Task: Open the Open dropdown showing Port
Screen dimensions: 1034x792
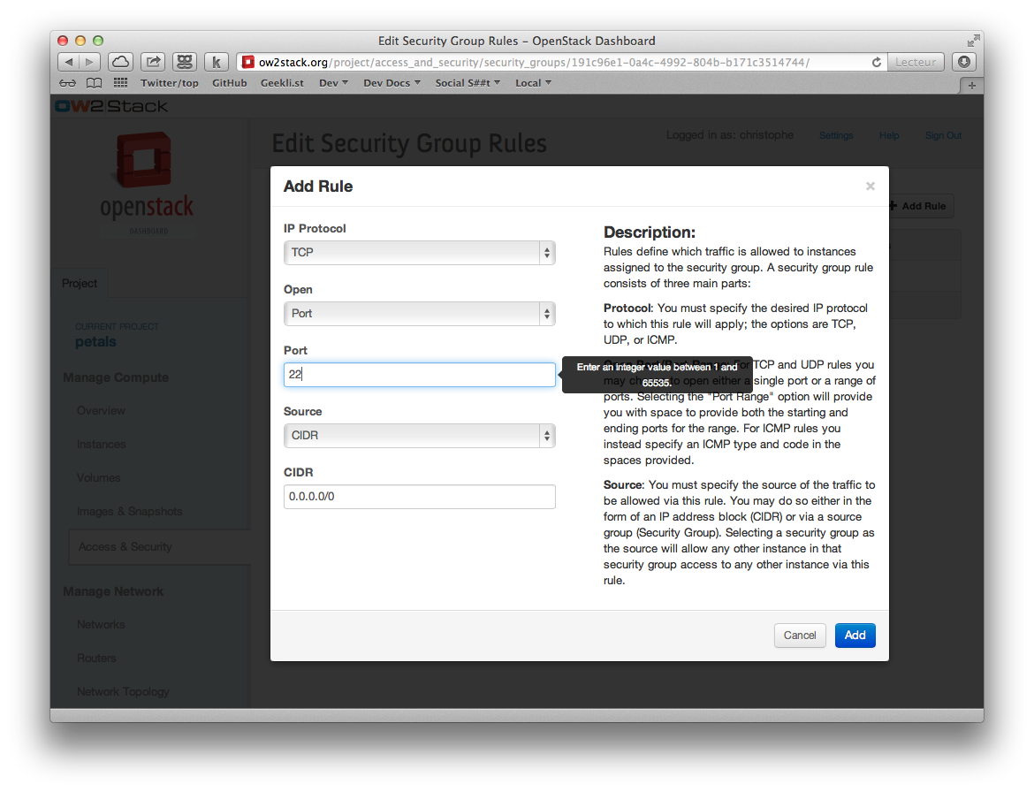Action: pos(420,314)
